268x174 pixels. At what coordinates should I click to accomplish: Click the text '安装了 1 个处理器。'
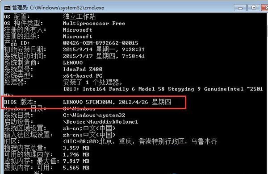(92, 82)
